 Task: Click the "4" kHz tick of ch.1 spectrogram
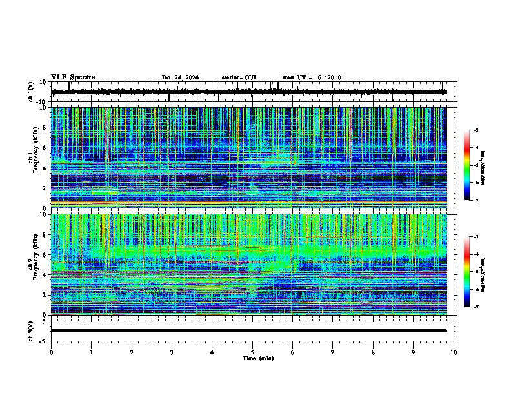[45, 168]
